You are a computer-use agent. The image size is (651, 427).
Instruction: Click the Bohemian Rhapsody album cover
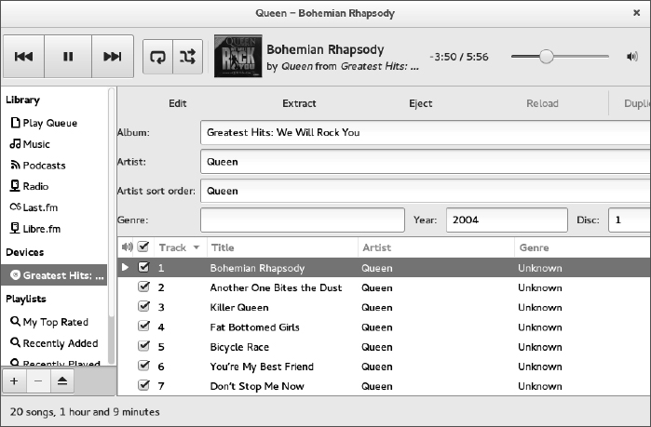tap(237, 57)
